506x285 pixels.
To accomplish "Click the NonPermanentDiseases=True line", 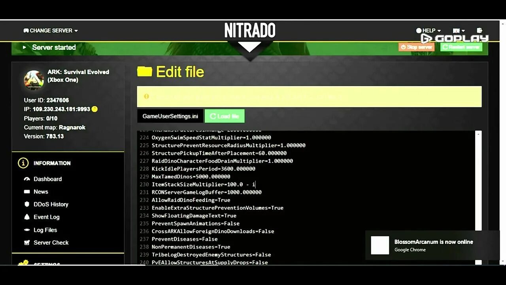I will [191, 247].
